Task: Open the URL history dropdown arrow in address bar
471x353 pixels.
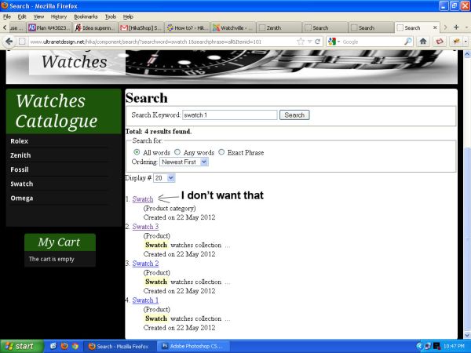Action: pos(310,42)
